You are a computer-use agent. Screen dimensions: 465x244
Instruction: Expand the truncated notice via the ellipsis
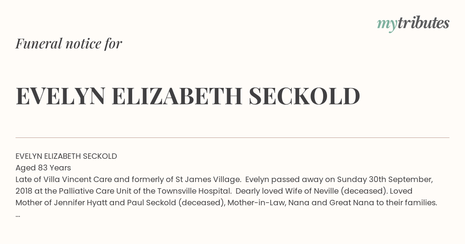pos(18,215)
